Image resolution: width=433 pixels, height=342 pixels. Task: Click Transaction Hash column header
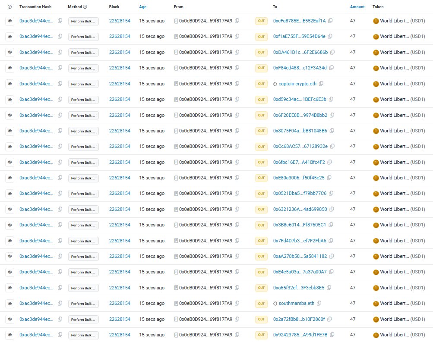pyautogui.click(x=35, y=6)
